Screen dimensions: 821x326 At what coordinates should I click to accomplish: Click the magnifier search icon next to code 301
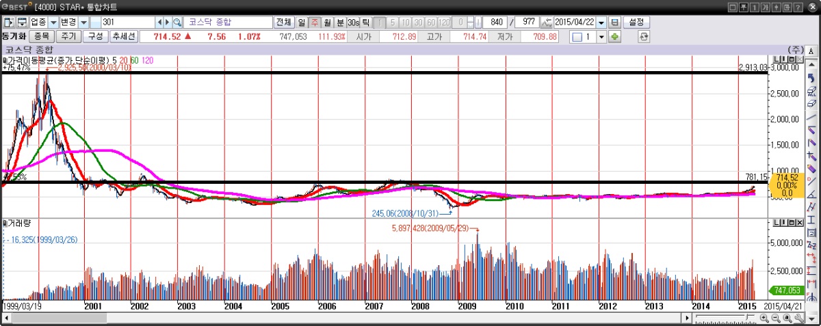(x=178, y=23)
